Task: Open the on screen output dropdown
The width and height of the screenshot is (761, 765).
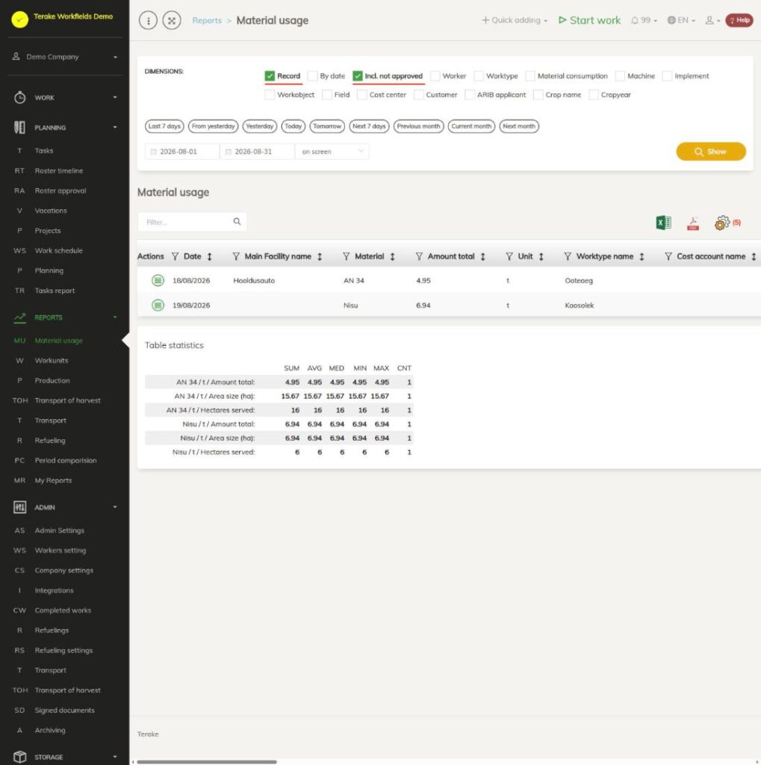Action: pyautogui.click(x=332, y=152)
